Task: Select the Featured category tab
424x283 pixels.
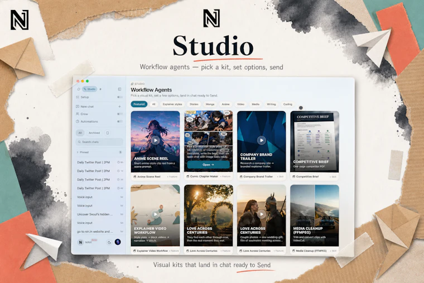Action: pos(139,104)
